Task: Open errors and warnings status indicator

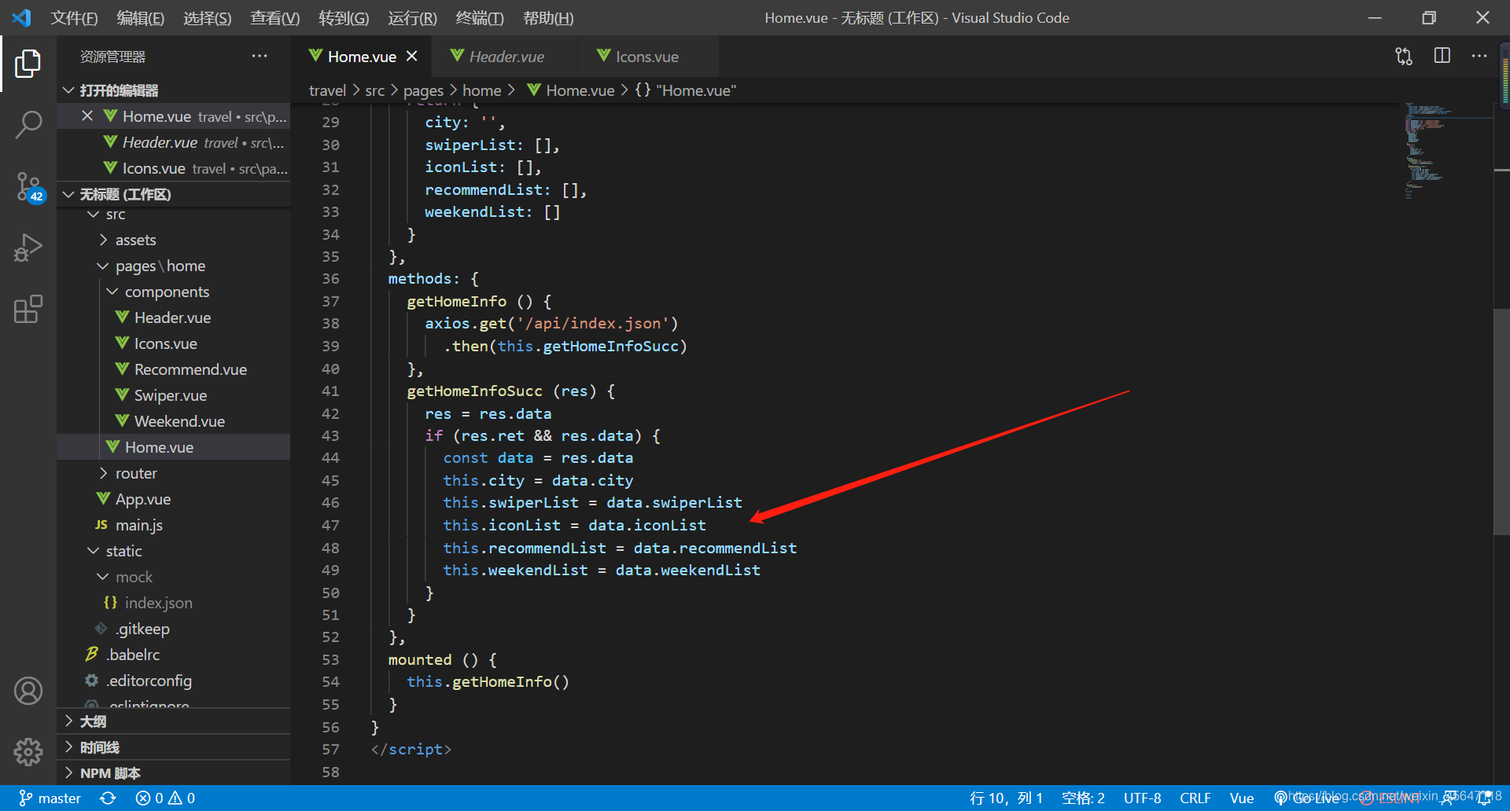Action: 165,798
